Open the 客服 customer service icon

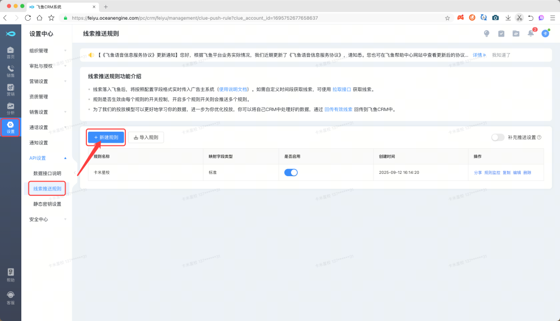[10, 297]
